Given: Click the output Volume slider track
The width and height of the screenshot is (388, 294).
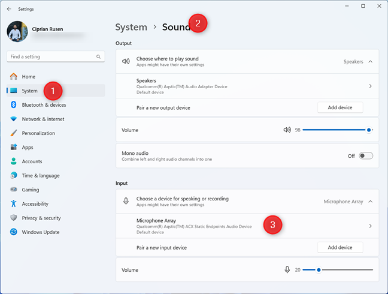Looking at the screenshot, I should coord(335,130).
